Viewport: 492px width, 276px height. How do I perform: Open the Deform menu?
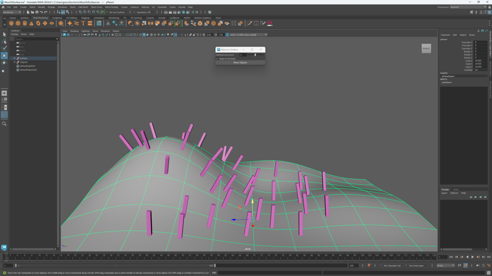[x=145, y=7]
